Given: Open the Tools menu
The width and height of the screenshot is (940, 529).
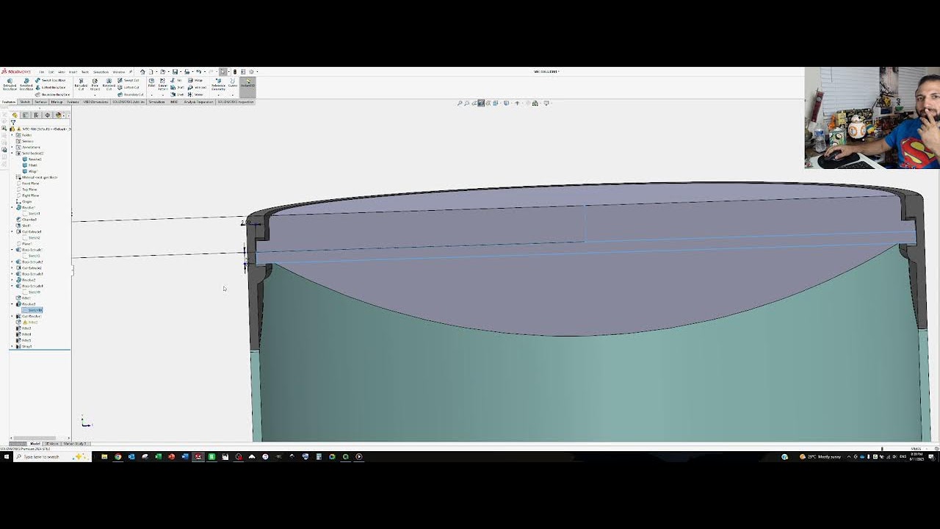Looking at the screenshot, I should click(84, 72).
